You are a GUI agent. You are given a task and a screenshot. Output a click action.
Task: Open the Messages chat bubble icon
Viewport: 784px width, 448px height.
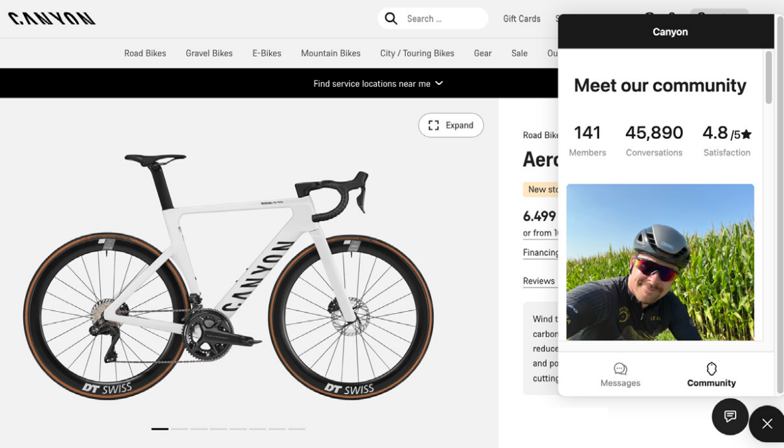(620, 369)
